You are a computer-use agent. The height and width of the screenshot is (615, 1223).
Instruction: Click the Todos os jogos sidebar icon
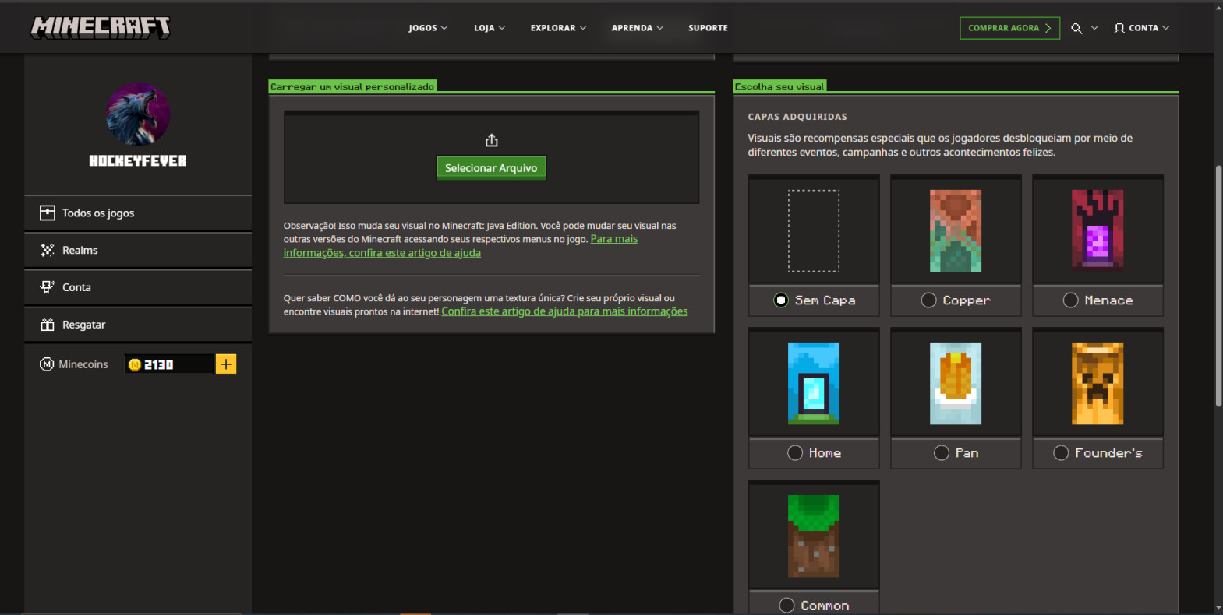pyautogui.click(x=48, y=213)
